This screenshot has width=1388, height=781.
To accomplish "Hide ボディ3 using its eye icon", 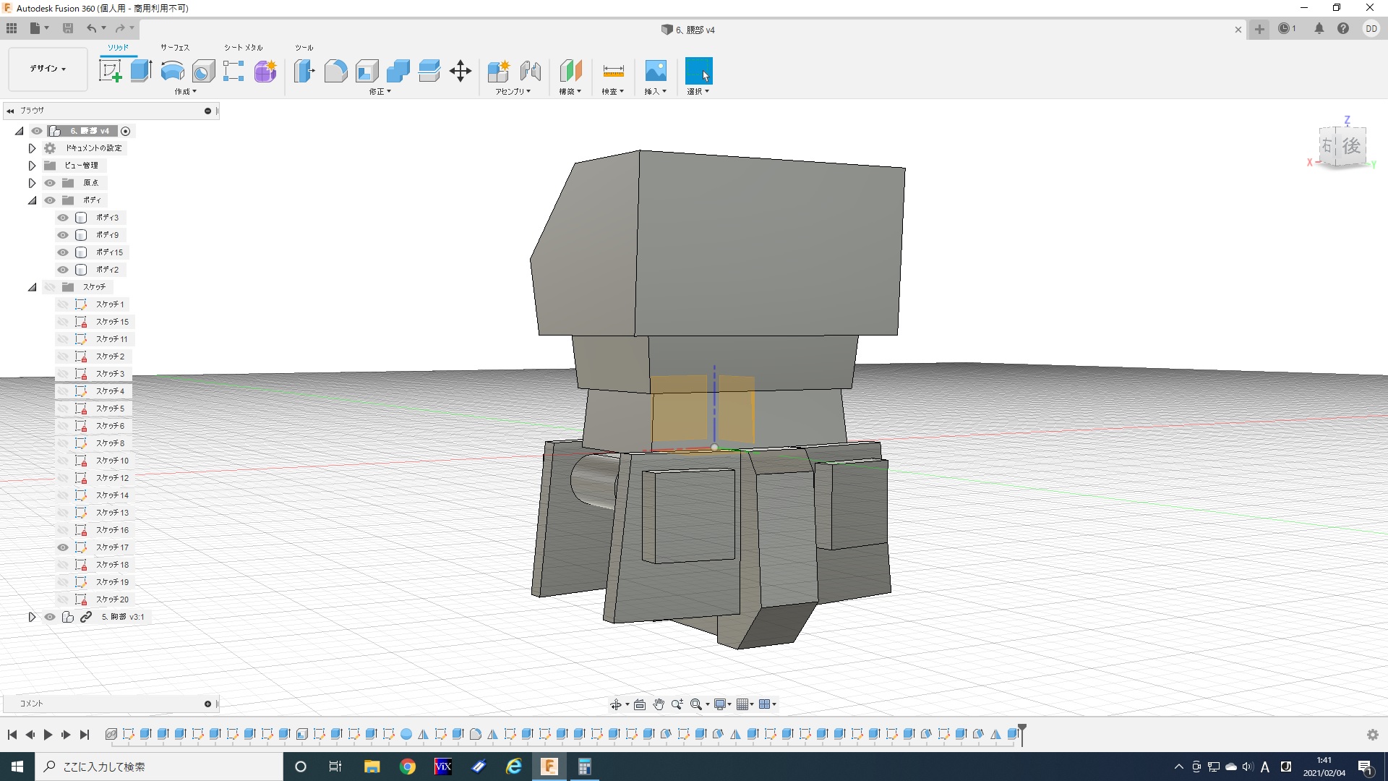I will [63, 218].
